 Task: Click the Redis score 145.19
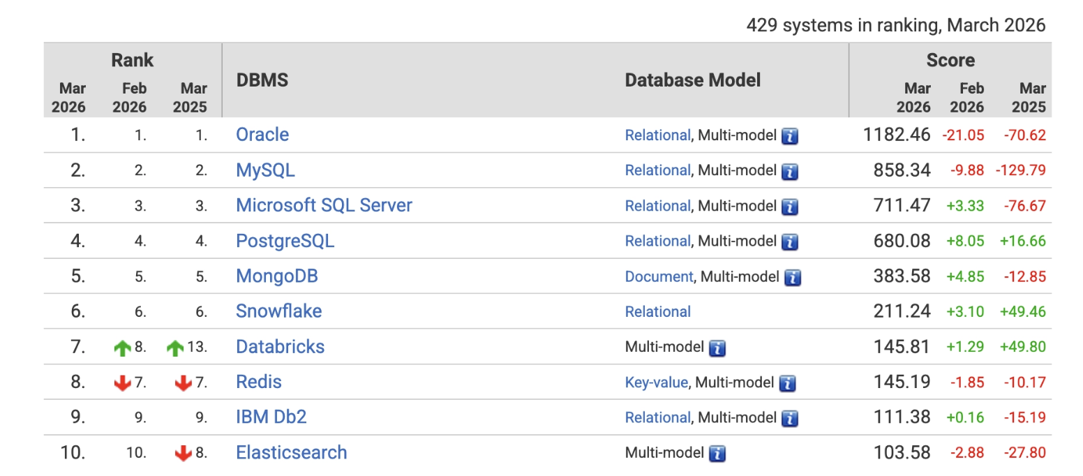coord(902,382)
